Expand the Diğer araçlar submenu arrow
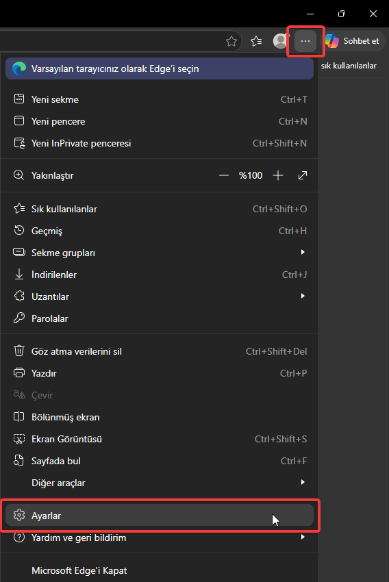 point(303,483)
